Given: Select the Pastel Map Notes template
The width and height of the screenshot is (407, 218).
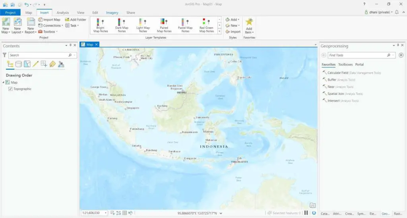Looking at the screenshot, I should coord(185,25).
